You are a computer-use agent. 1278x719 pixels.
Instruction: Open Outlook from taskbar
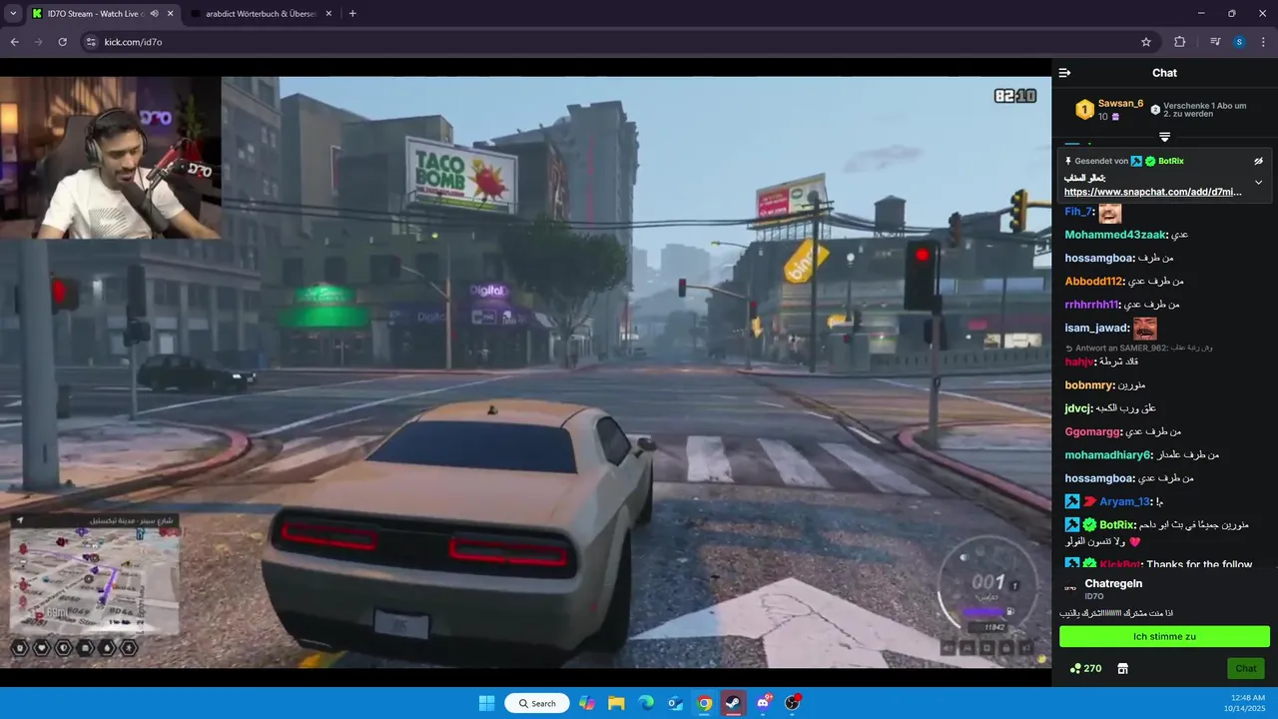pyautogui.click(x=675, y=703)
